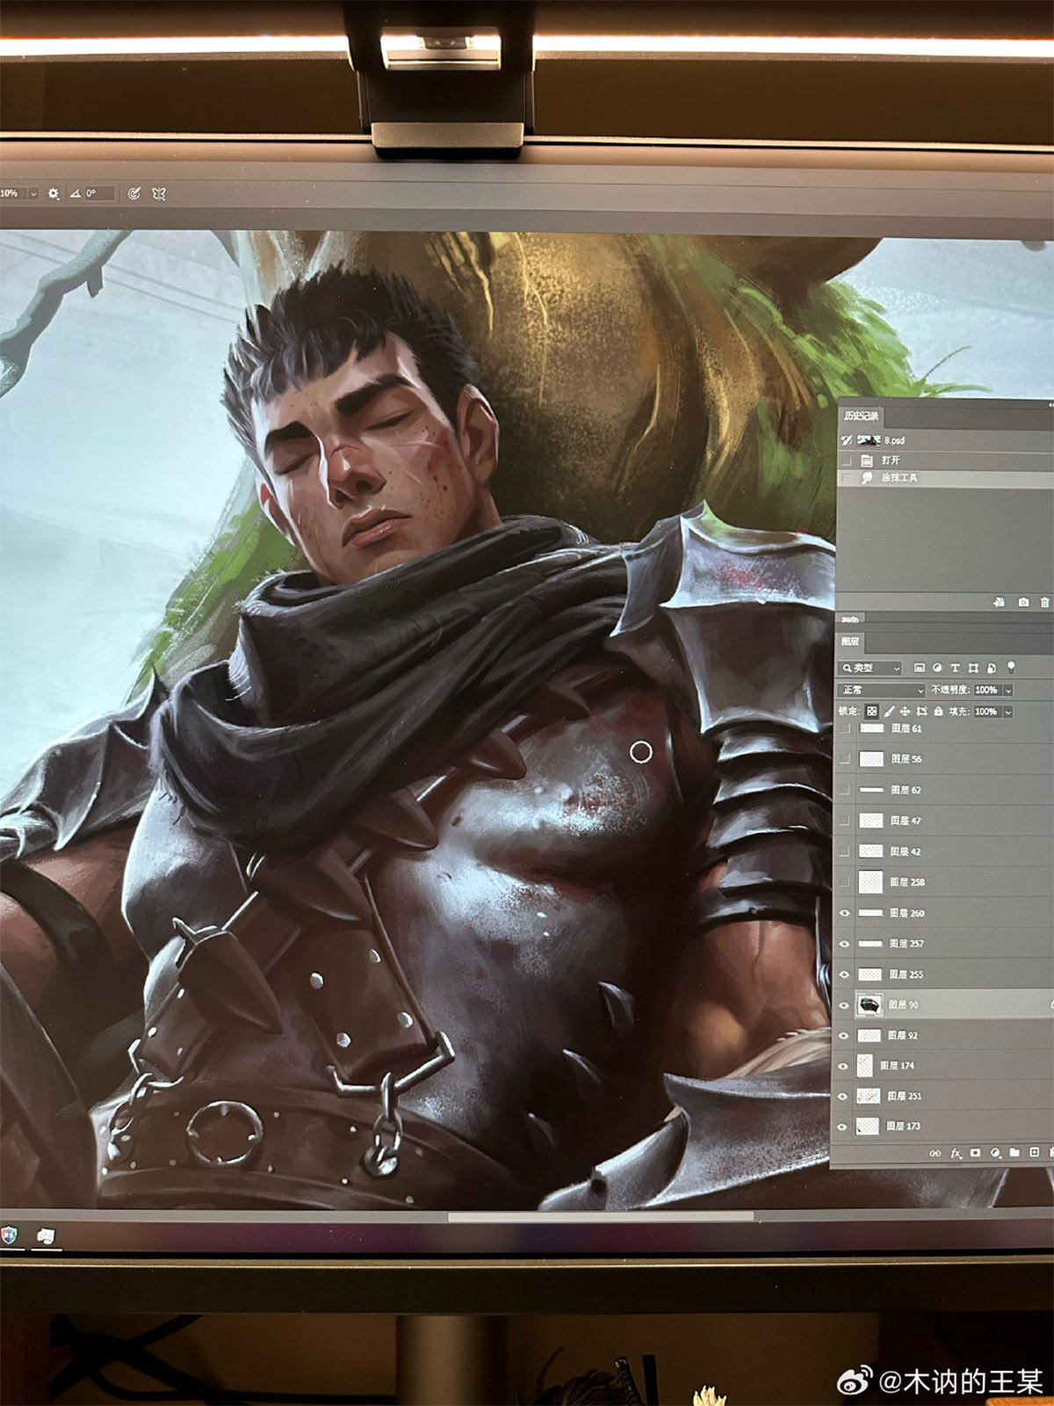Select layer thumbnail of 图层 90
Viewport: 1054px width, 1406px height.
point(870,1004)
